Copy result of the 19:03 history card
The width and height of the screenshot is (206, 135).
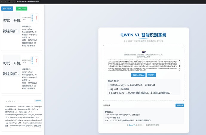coord(32,18)
